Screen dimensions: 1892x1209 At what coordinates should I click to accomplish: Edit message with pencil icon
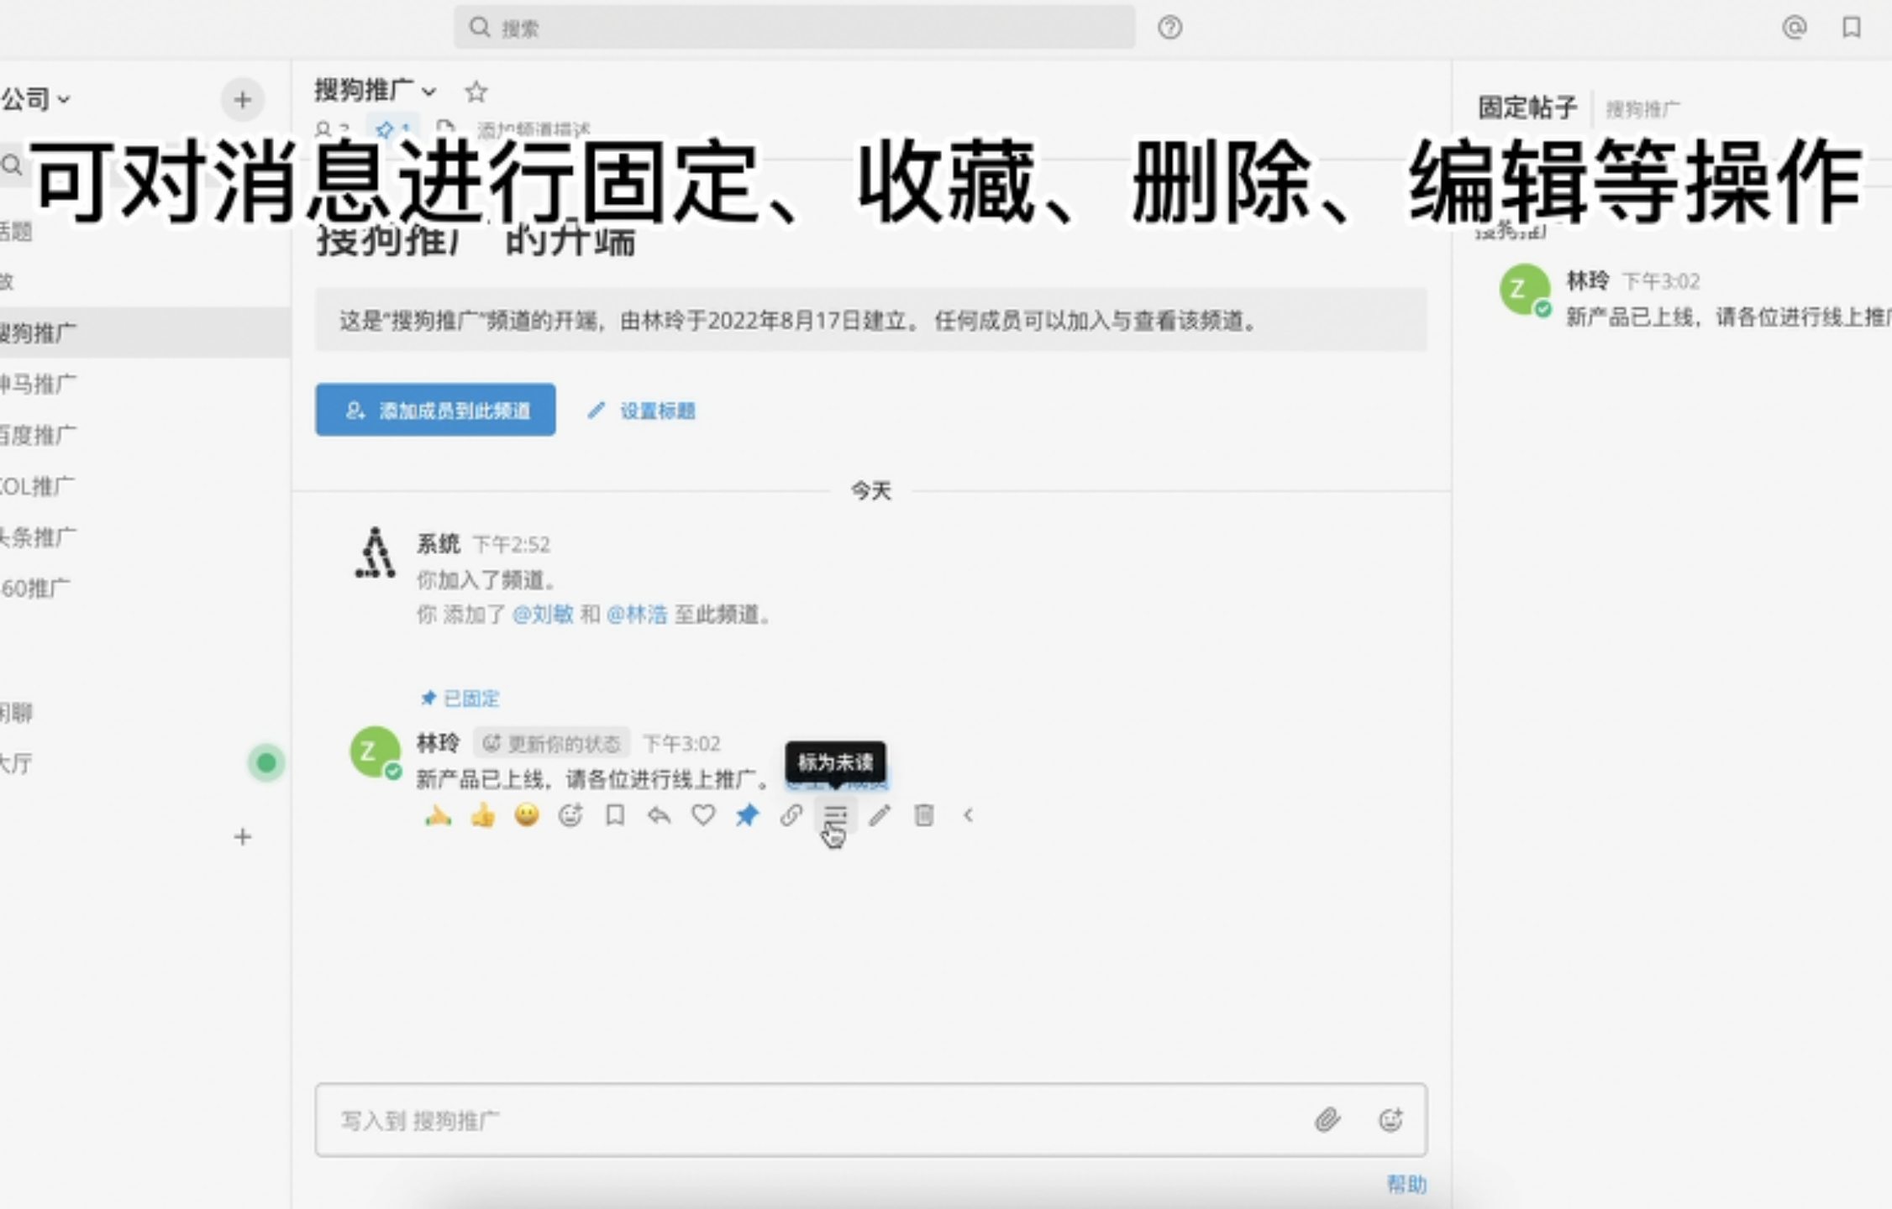(x=880, y=815)
